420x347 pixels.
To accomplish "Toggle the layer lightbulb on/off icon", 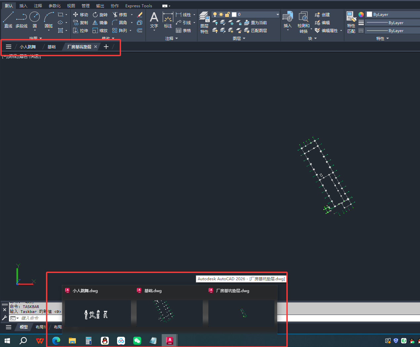I will [215, 15].
